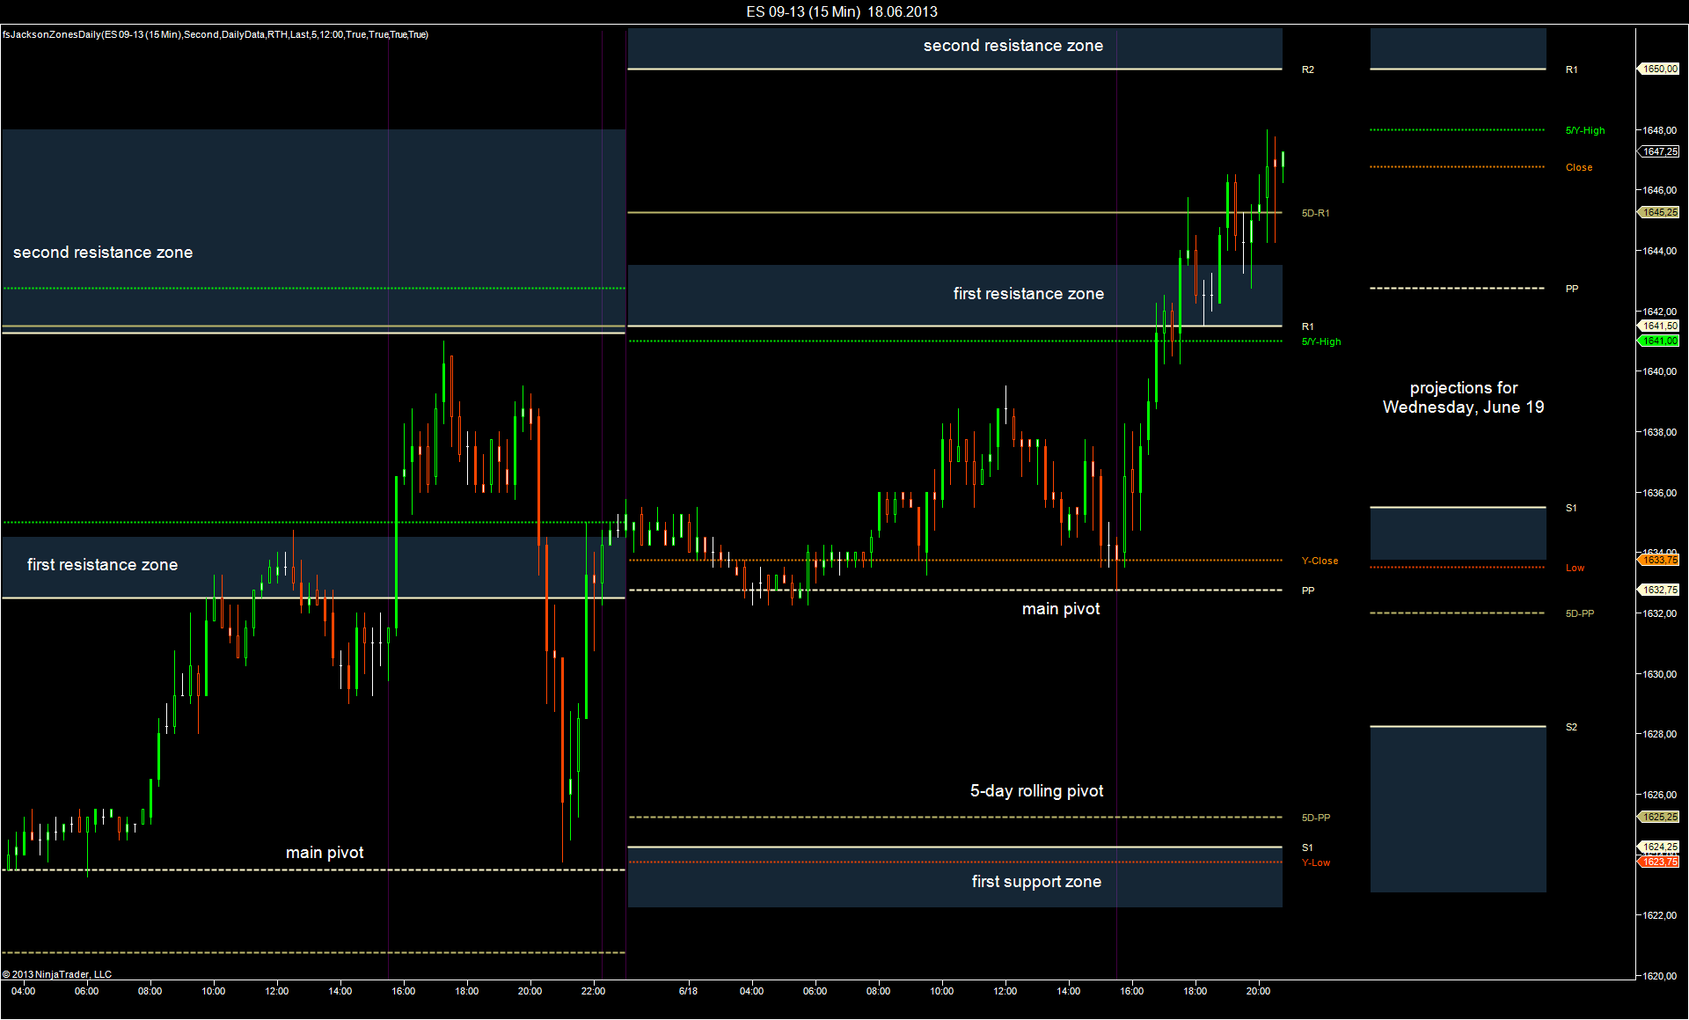This screenshot has height=1020, width=1689.
Task: Select the 'projections for Wednesday, June 19' text
Action: tap(1463, 398)
